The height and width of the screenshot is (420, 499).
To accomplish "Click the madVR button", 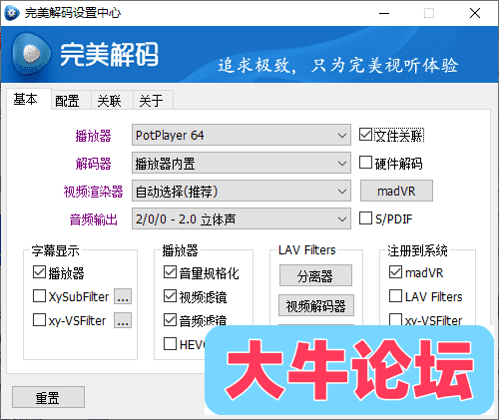I will pos(396,191).
